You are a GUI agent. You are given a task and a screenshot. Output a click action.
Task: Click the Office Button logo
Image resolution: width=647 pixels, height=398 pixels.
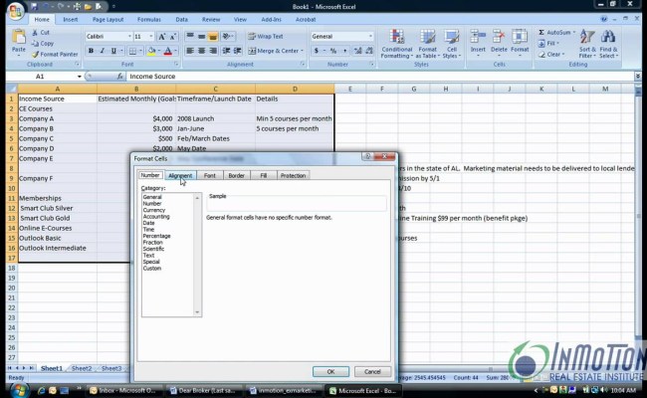(15, 11)
